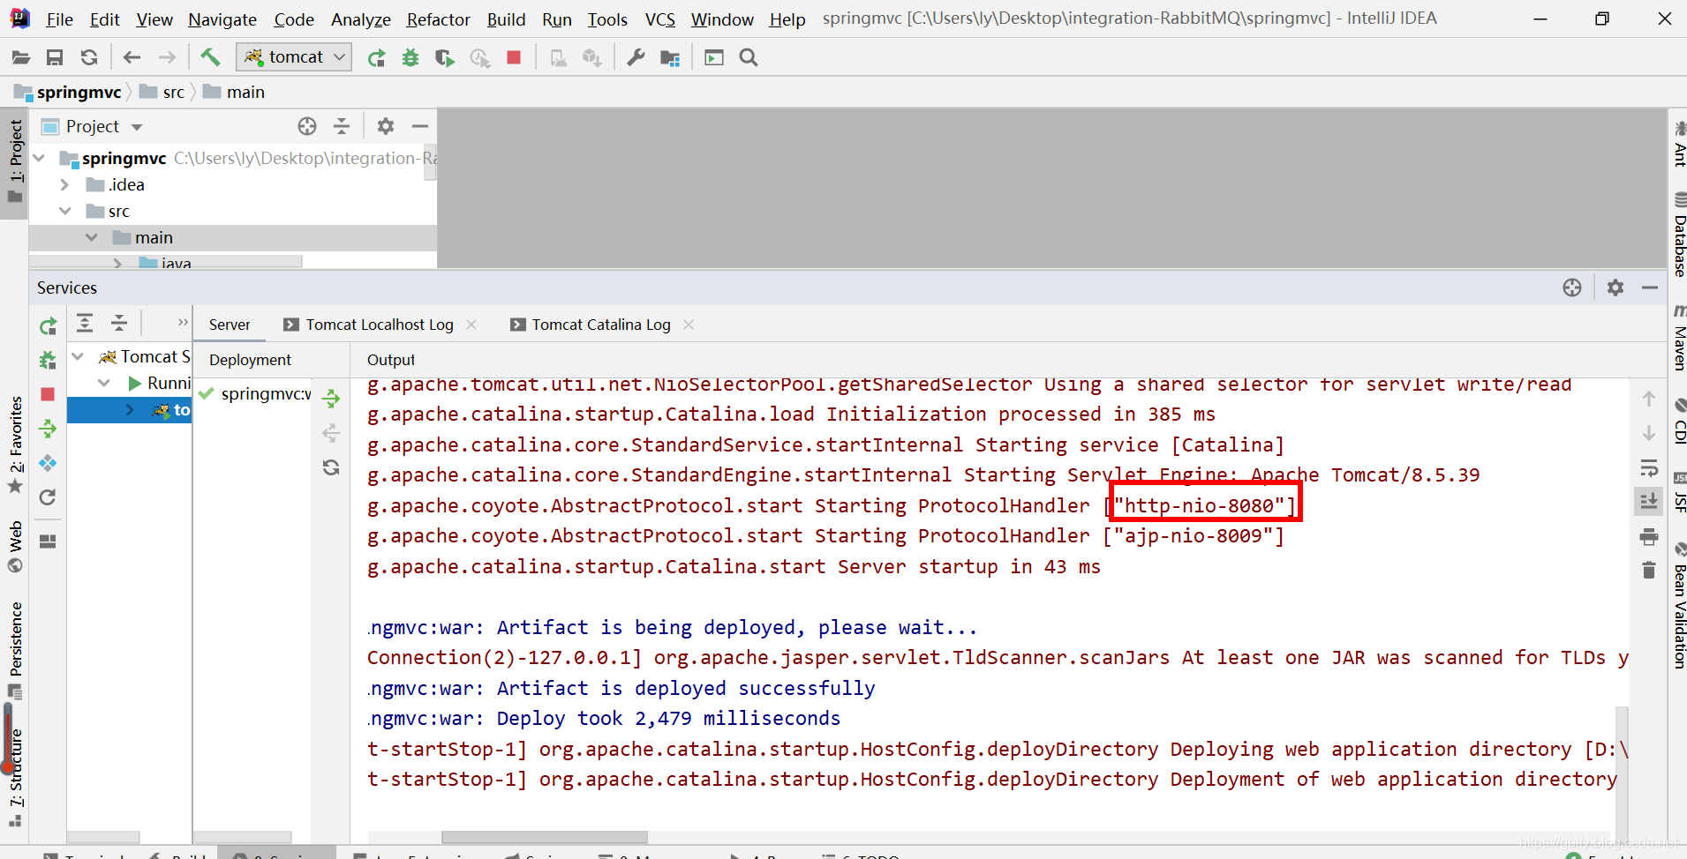Screen dimensions: 1687x859
Task: Open Project Structure toolbar icon
Action: (670, 58)
